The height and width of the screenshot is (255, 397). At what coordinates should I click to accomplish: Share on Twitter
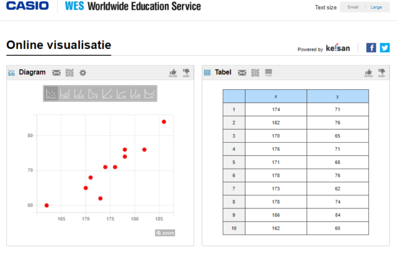coord(385,48)
